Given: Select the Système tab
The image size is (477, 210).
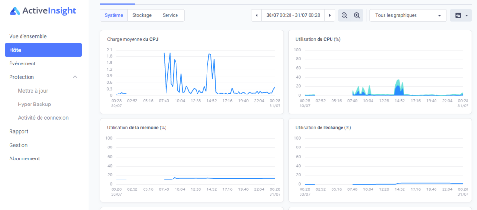Looking at the screenshot, I should point(114,15).
